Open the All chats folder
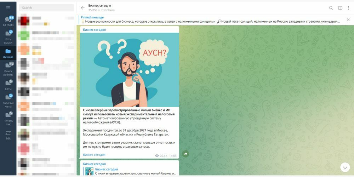The image size is (354, 177). click(x=8, y=21)
